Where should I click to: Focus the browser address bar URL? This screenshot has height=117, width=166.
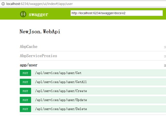tap(39, 4)
